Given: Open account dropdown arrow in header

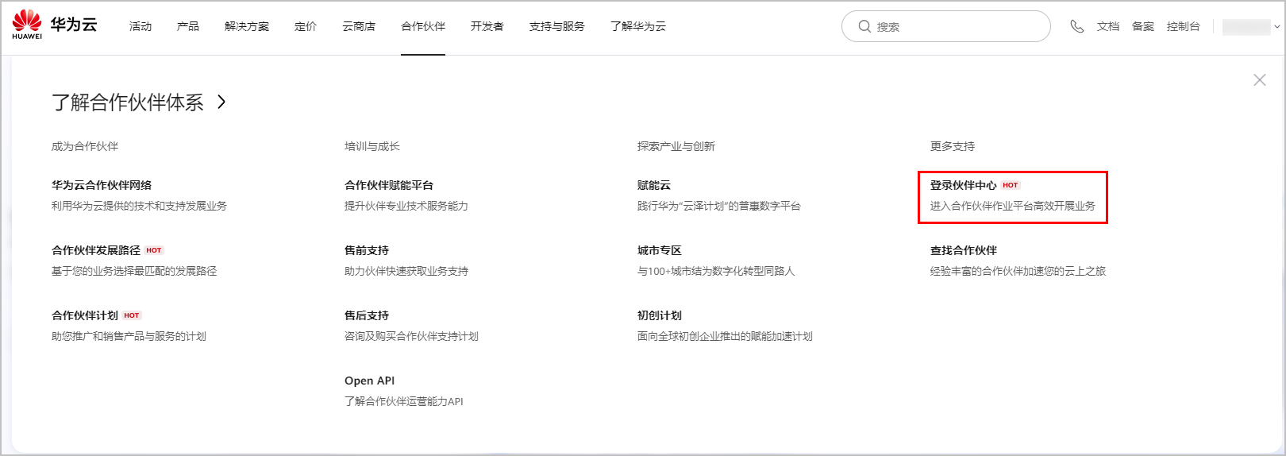Looking at the screenshot, I should pos(1276,26).
